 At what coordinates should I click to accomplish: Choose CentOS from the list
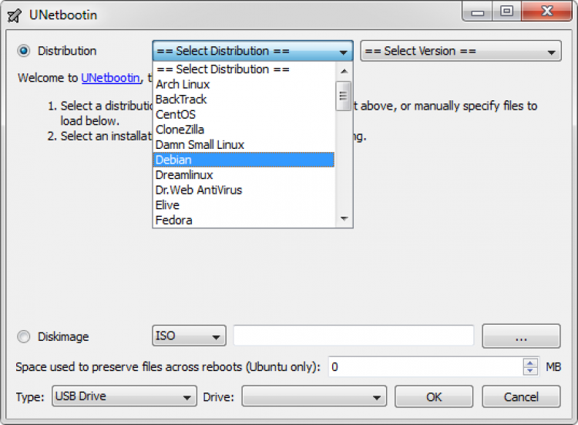click(244, 115)
